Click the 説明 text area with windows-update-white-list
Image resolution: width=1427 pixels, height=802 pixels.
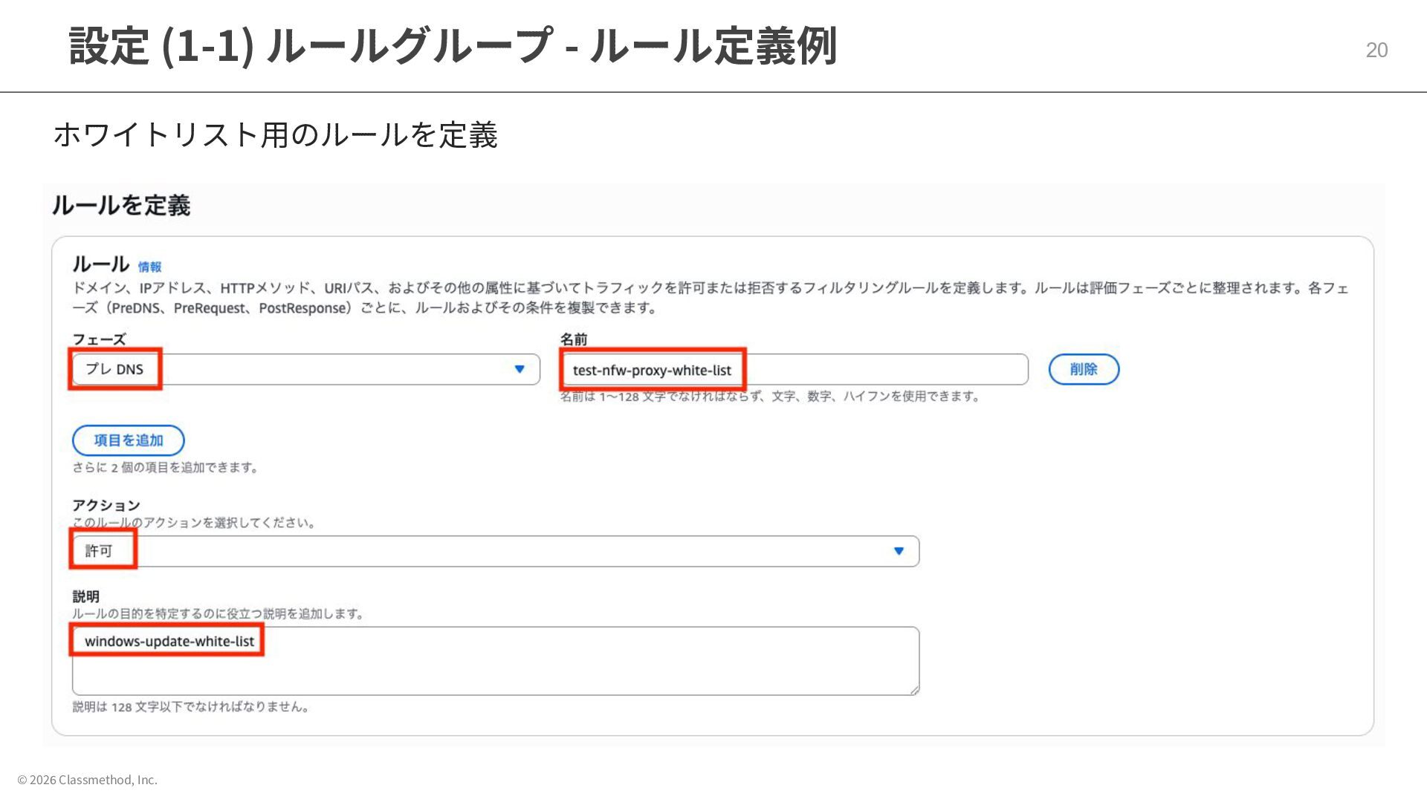[x=495, y=660]
